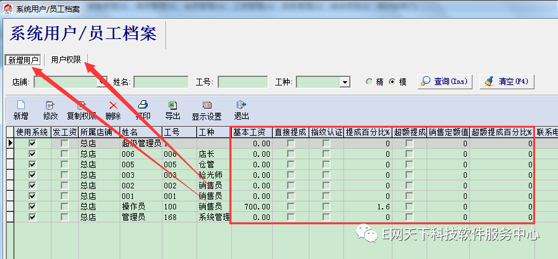
Task: Click the 新增 (New) toolbar icon
Action: tap(20, 105)
